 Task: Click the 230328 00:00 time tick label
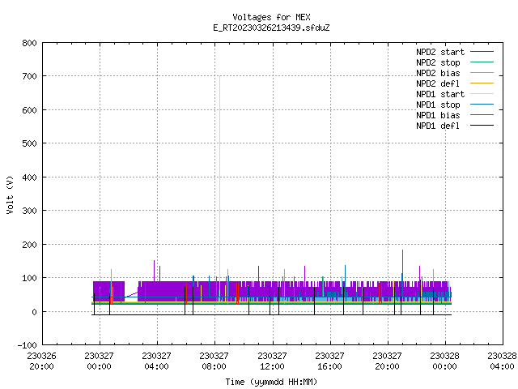coord(444,361)
